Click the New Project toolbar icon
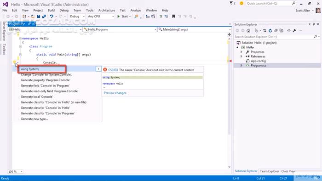322x181 pixels. pyautogui.click(x=24, y=17)
